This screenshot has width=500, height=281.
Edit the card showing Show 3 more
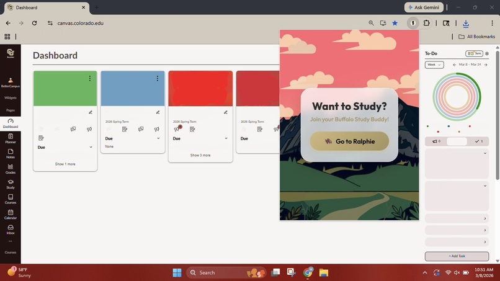(226, 112)
